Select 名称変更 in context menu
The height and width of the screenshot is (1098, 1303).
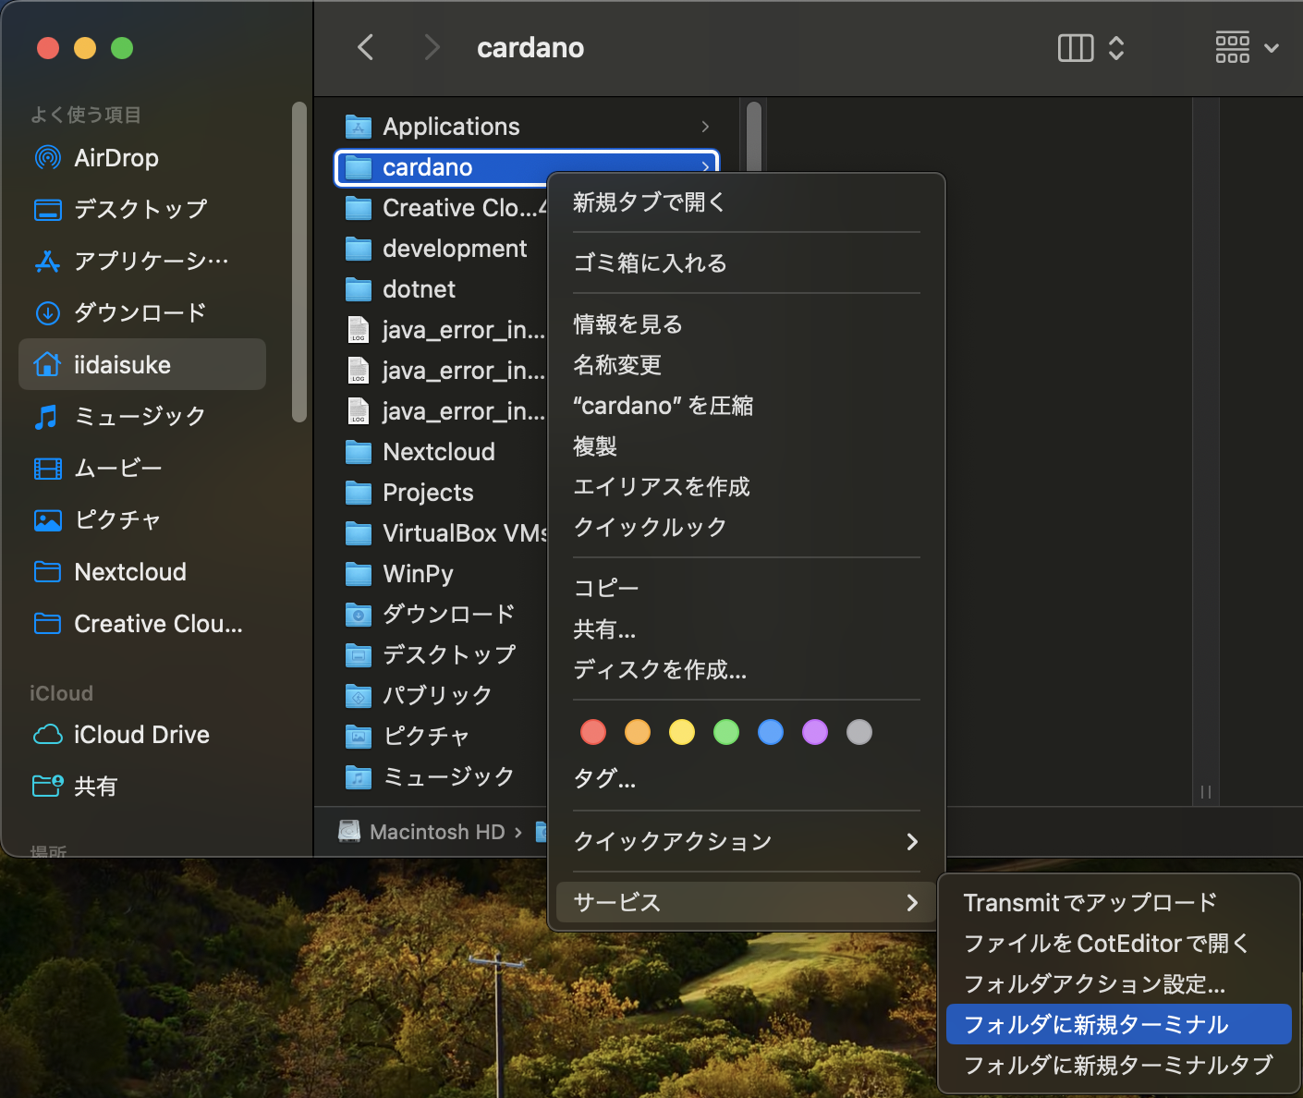pos(747,365)
